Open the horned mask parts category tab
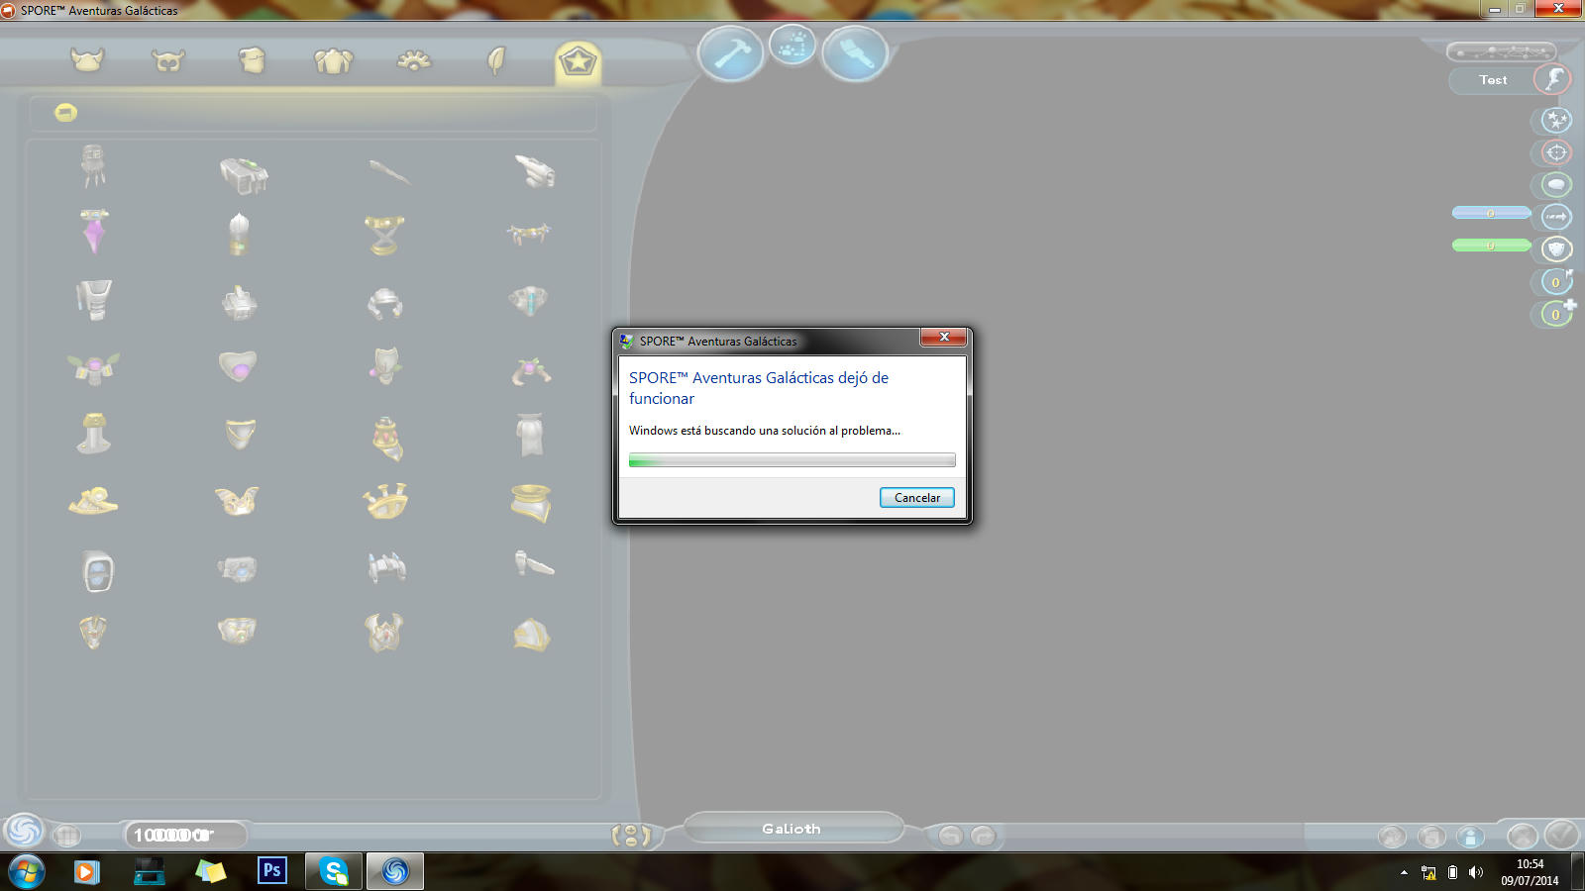1585x891 pixels. [168, 61]
